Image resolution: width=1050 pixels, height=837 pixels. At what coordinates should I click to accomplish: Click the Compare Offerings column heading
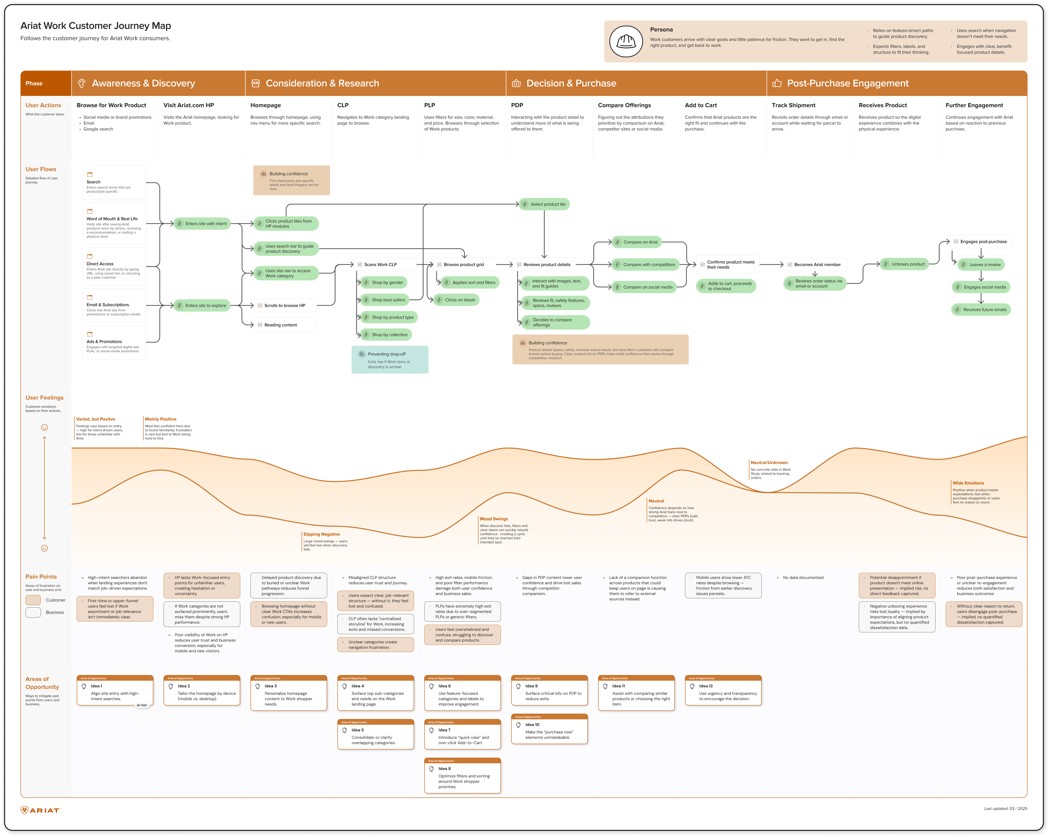624,105
